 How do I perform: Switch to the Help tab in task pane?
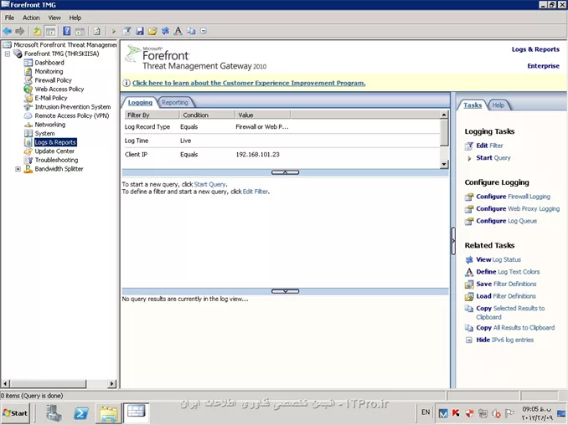(498, 105)
